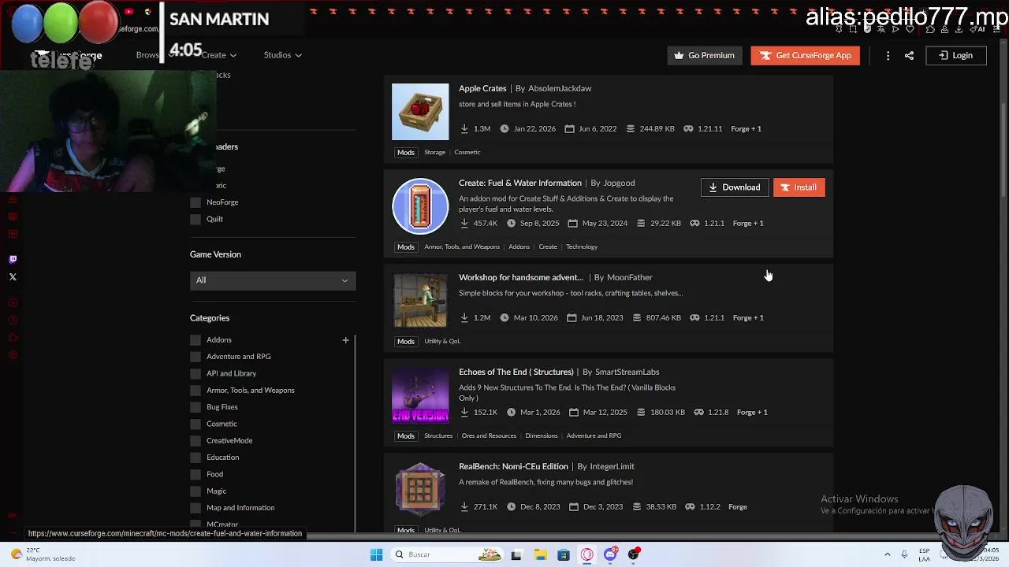Open author SmartStreamLabs' profile
Viewport: 1009px width, 567px height.
[627, 372]
